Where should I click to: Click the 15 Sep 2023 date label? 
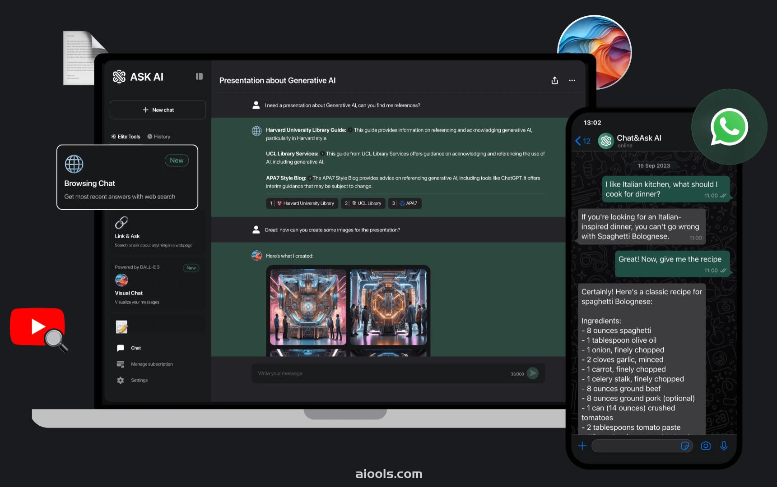[654, 166]
